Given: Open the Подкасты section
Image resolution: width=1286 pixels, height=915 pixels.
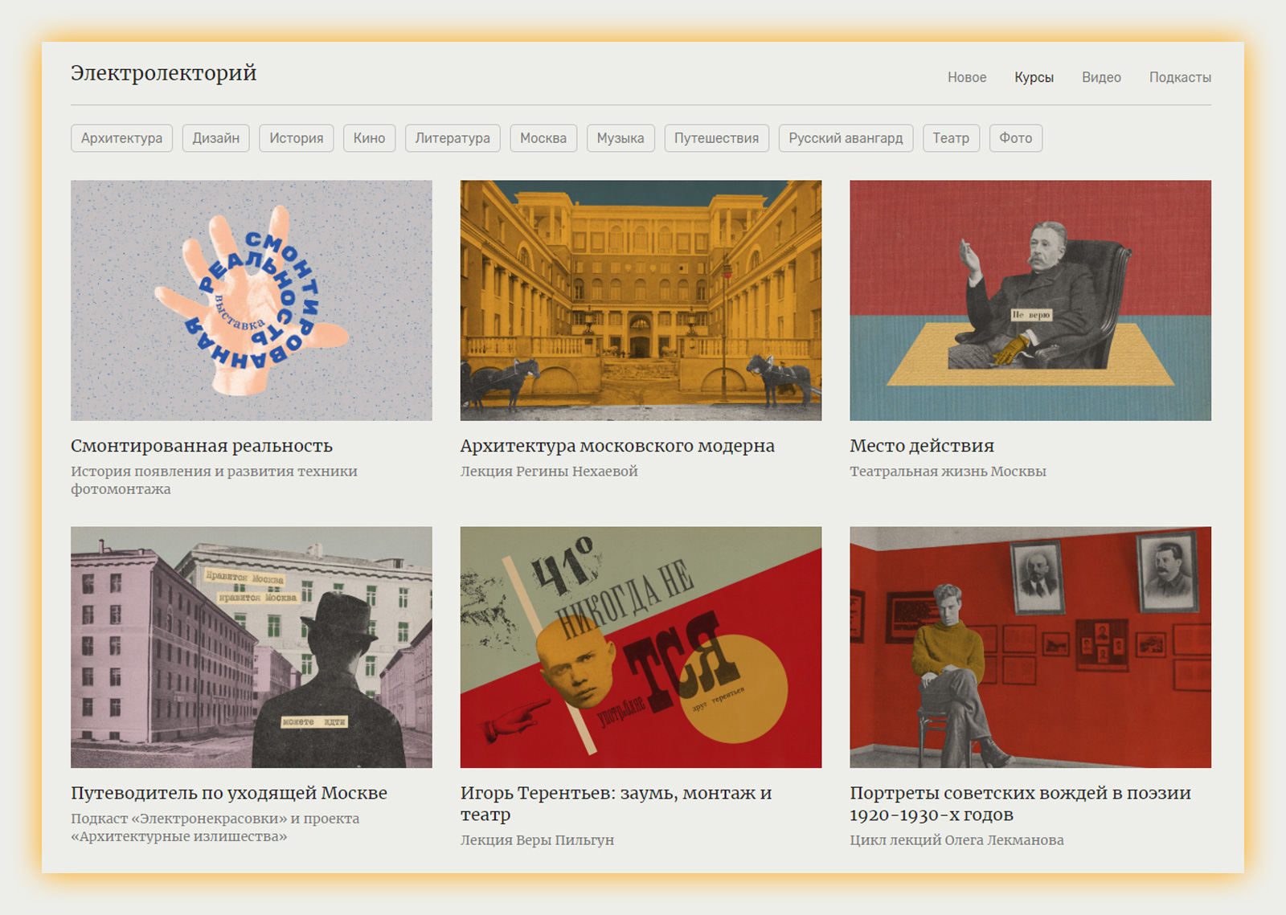Looking at the screenshot, I should click(1179, 77).
